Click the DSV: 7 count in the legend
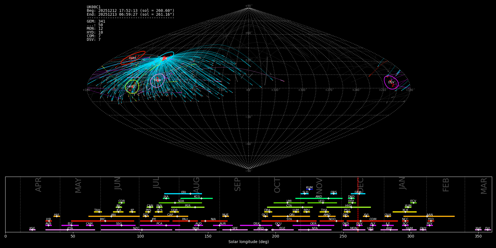 [94, 40]
